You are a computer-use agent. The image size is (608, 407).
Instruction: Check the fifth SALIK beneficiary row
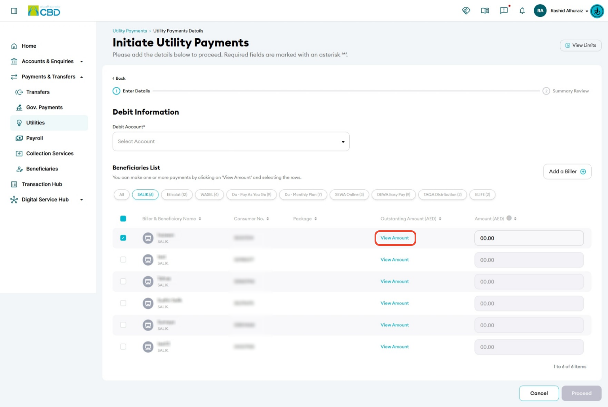click(x=123, y=325)
